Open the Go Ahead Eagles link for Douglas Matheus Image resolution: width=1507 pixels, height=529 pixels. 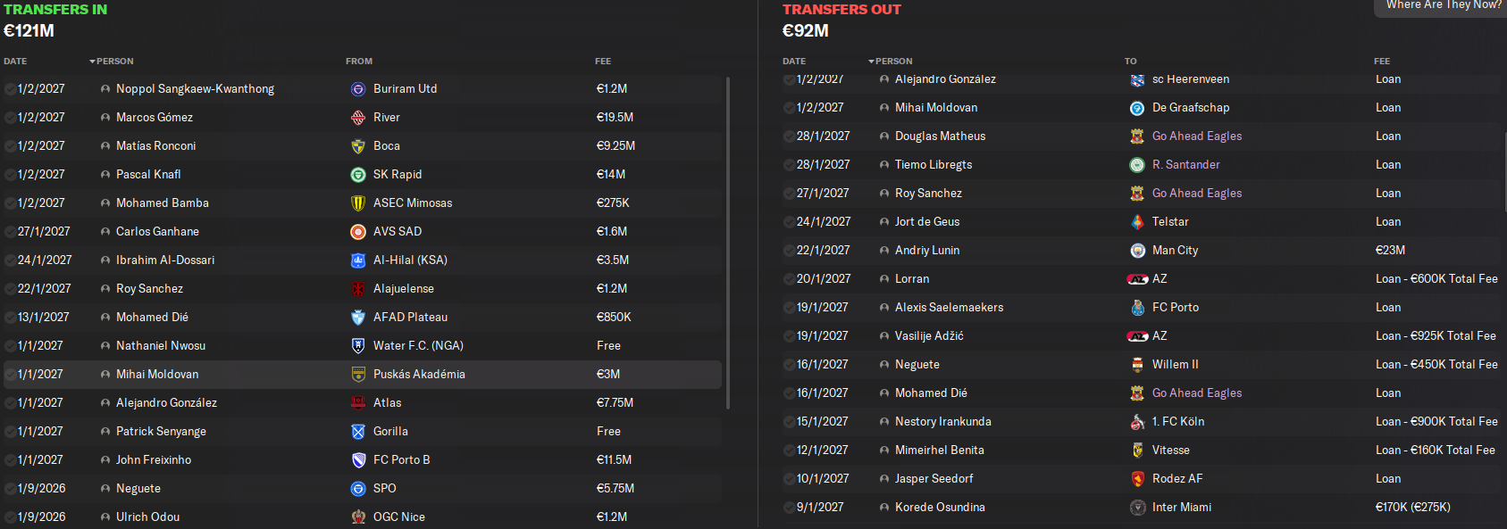click(1197, 136)
